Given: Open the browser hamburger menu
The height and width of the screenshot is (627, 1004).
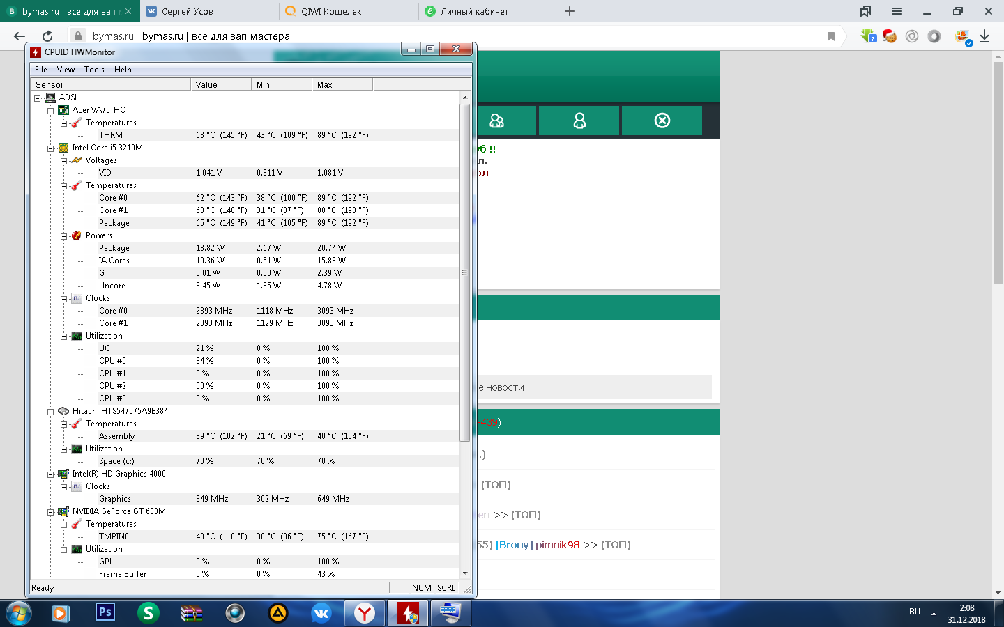Looking at the screenshot, I should [897, 11].
